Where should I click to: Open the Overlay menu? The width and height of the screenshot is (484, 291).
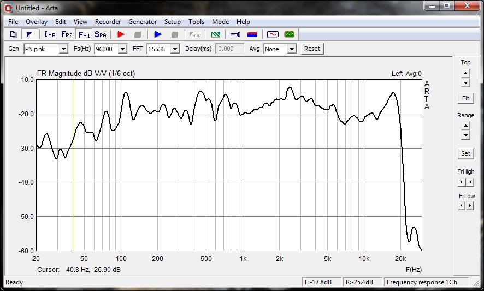coord(37,22)
